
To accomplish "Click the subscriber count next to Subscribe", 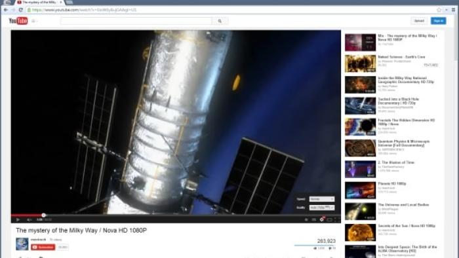I will coord(63,247).
